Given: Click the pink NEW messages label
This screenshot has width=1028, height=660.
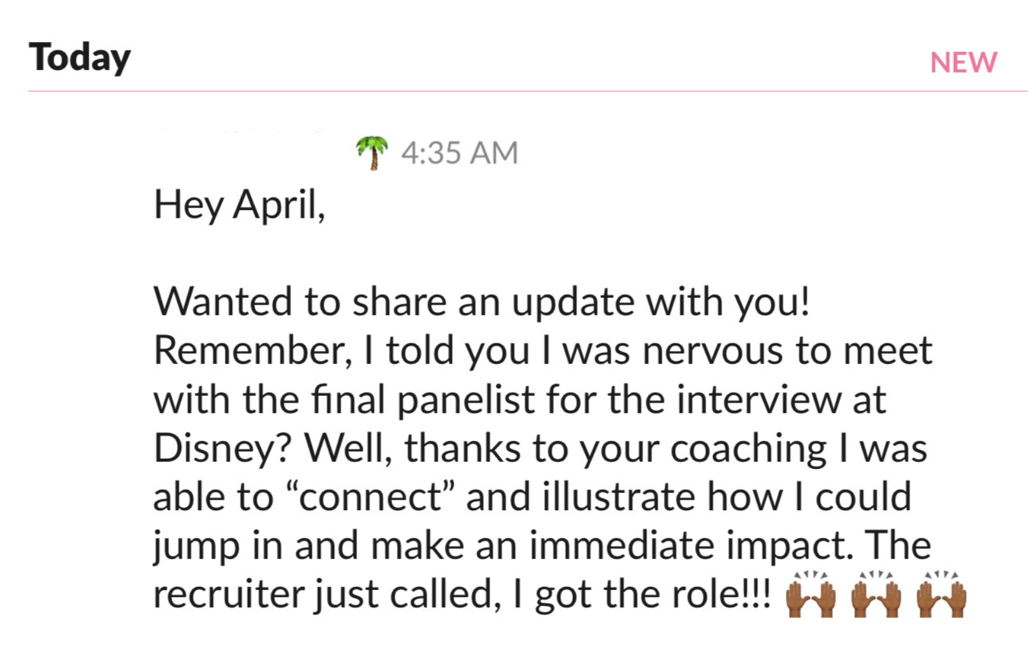Looking at the screenshot, I should point(963,62).
